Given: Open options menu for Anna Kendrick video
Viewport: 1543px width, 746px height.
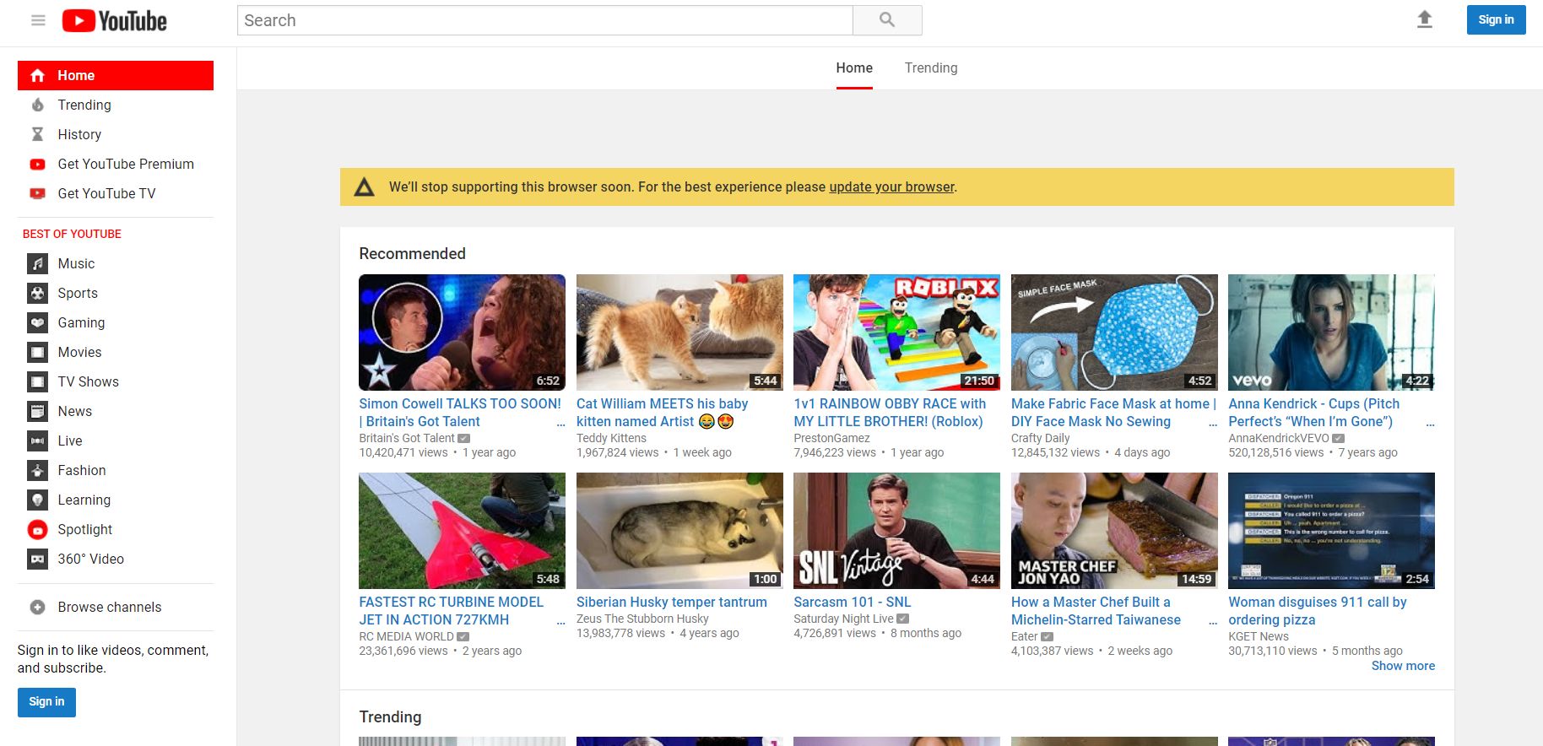Looking at the screenshot, I should [x=1430, y=424].
